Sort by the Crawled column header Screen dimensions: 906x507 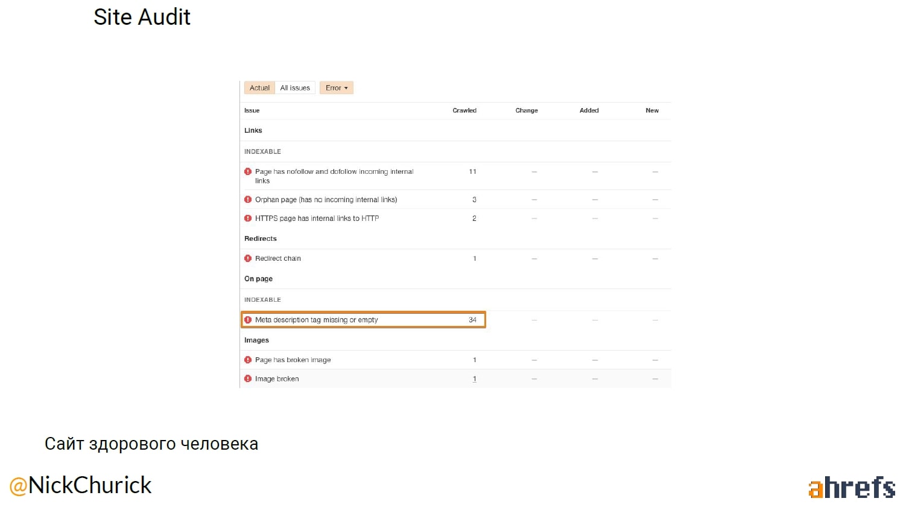point(464,110)
